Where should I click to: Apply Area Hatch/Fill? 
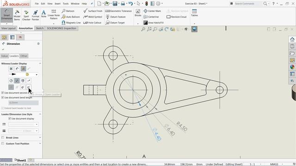coord(154,23)
